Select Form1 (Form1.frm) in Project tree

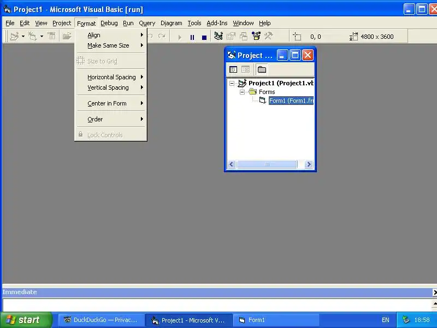291,101
